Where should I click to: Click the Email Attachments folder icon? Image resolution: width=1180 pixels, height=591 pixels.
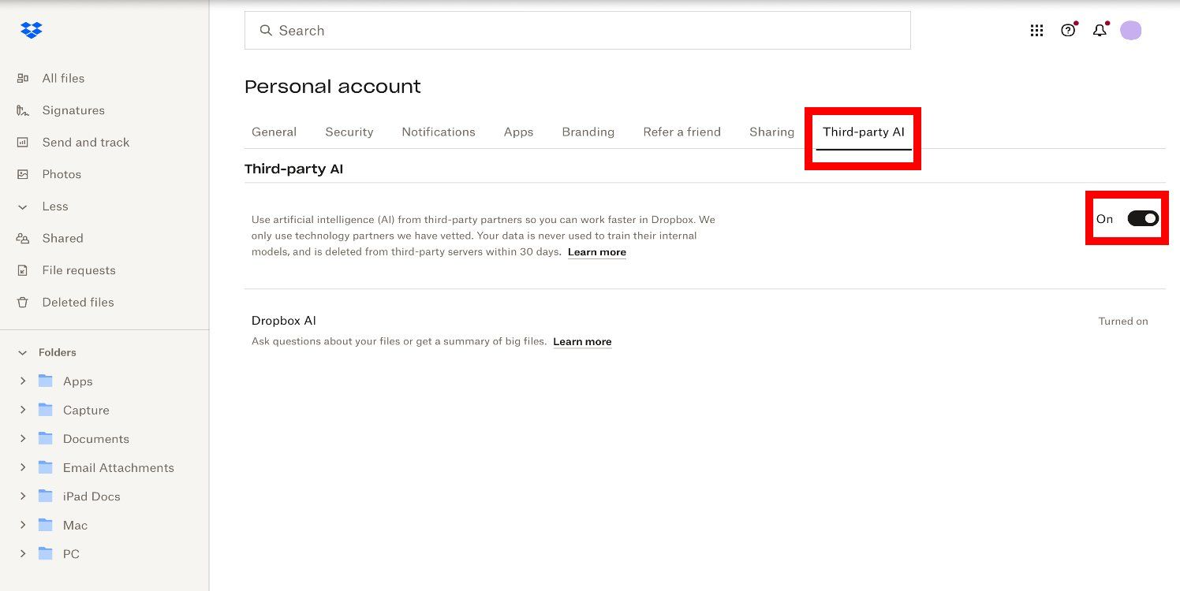click(x=46, y=467)
